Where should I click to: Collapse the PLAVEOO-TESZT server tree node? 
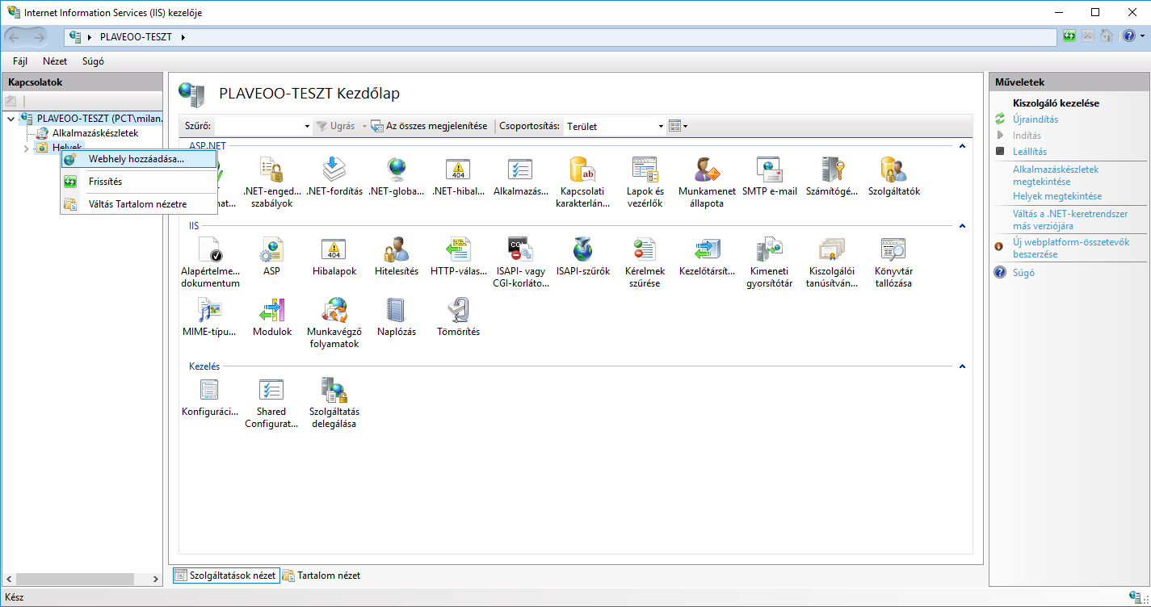(11, 119)
